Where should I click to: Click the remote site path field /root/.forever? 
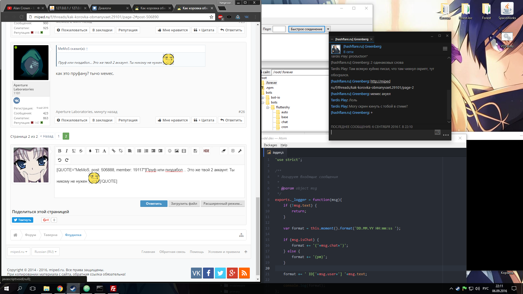point(300,72)
